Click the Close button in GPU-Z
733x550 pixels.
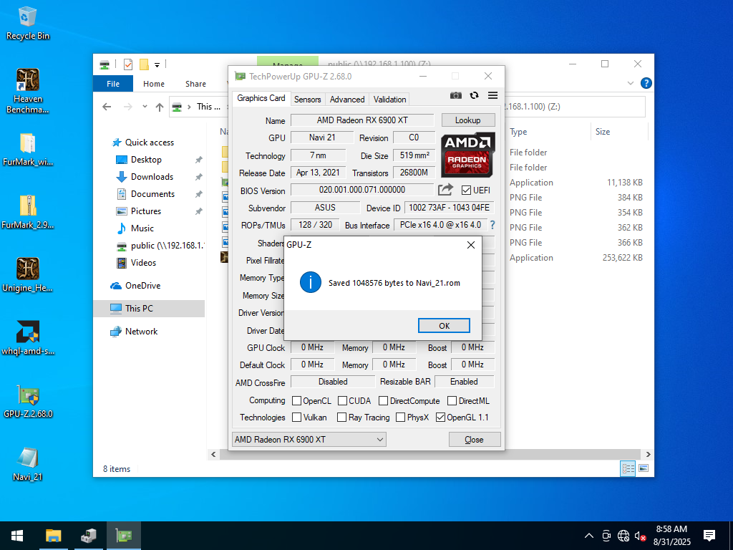pyautogui.click(x=474, y=440)
